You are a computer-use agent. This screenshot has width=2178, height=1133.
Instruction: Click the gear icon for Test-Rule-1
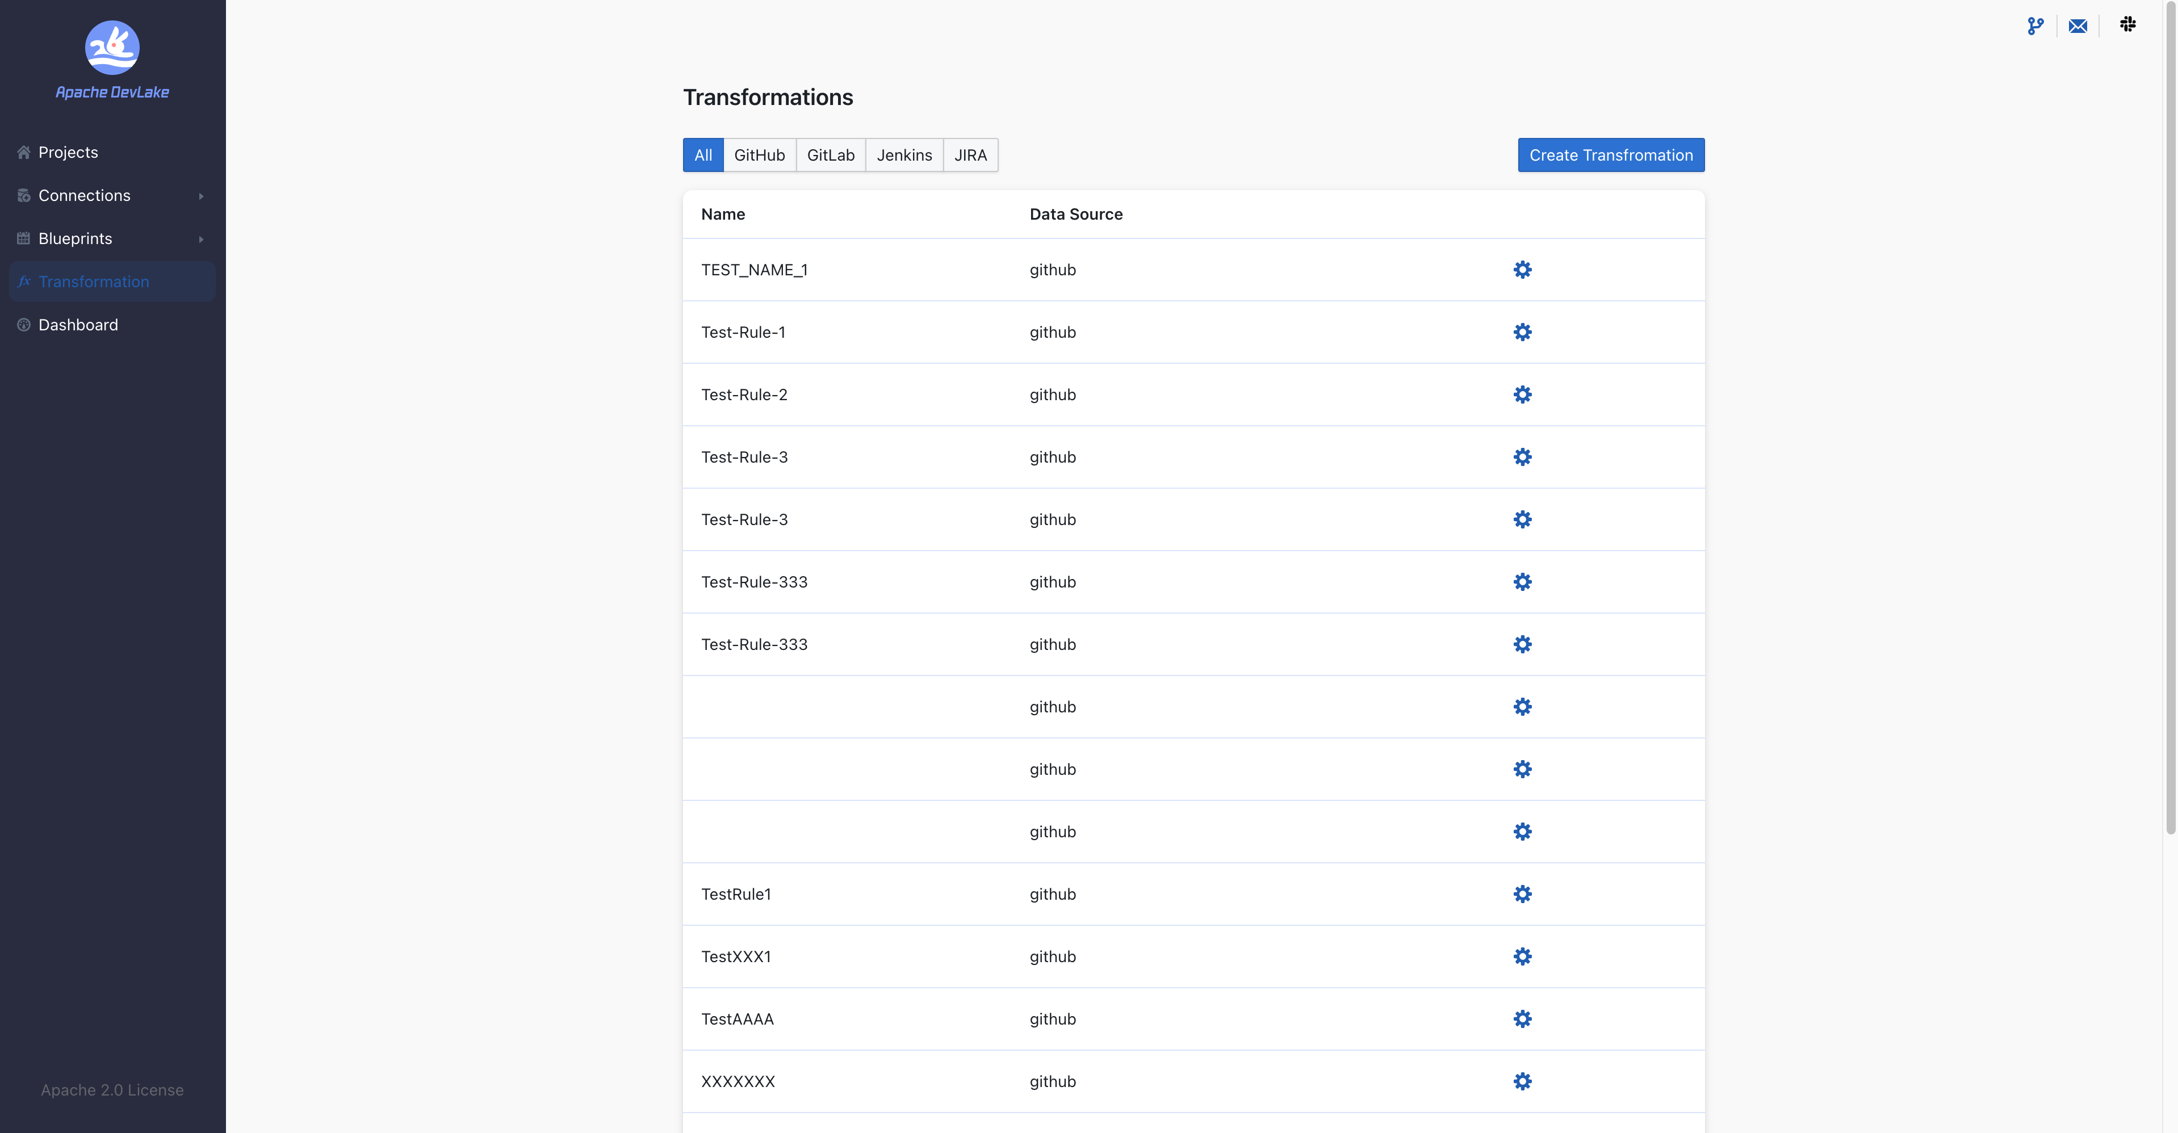click(x=1522, y=332)
